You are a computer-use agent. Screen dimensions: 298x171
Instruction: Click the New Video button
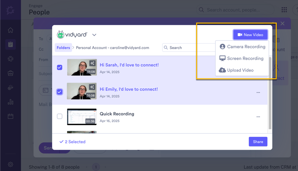pyautogui.click(x=250, y=35)
